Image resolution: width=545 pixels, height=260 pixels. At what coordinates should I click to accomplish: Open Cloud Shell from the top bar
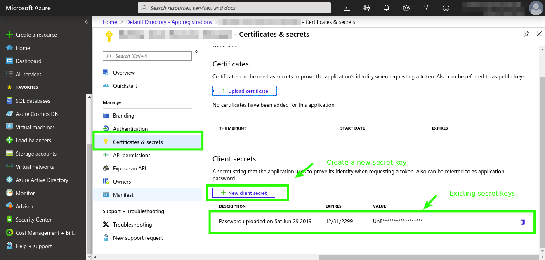(x=347, y=8)
